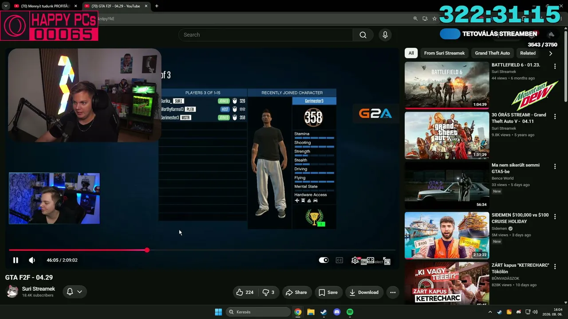Share the GTA F2F video
568x319 pixels.
tap(296, 292)
